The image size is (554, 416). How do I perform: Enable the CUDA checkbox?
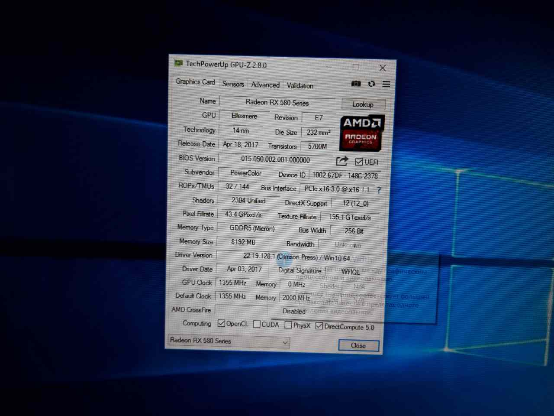click(x=257, y=324)
